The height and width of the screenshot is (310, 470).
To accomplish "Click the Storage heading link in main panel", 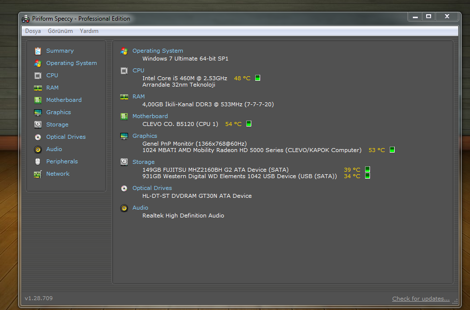I will coord(143,162).
